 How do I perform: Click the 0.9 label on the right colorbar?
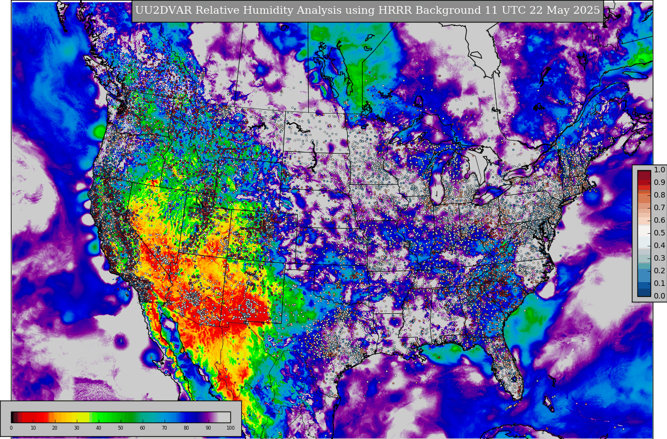coord(659,183)
